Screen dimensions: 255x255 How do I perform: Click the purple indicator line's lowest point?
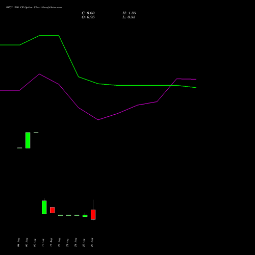point(98,120)
